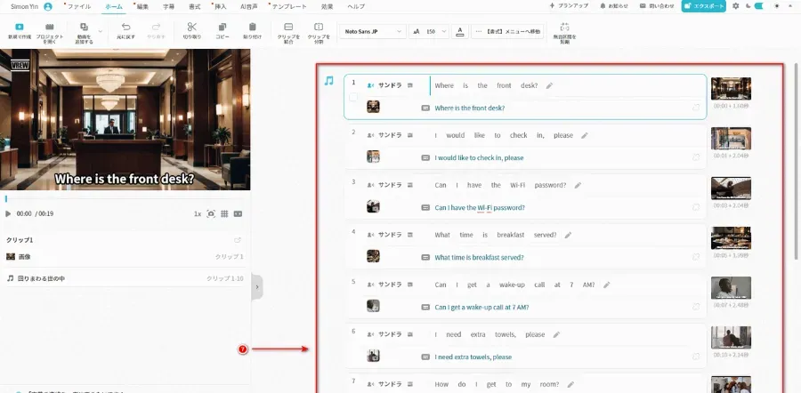Open the AI音声 menu
Image resolution: width=801 pixels, height=393 pixels.
(x=249, y=6)
